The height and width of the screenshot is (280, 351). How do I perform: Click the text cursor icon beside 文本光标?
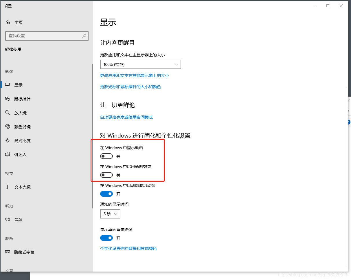click(x=8, y=187)
